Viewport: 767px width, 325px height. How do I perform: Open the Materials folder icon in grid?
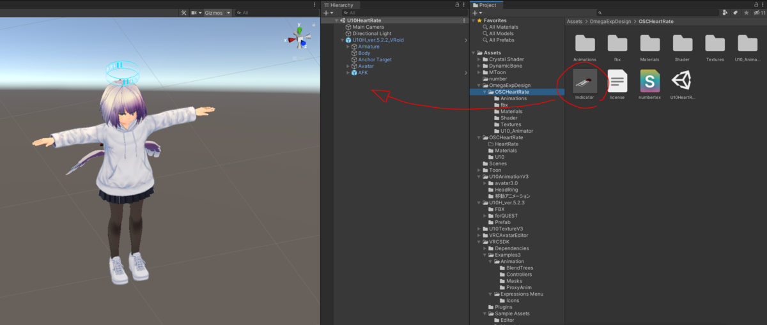[x=650, y=43]
